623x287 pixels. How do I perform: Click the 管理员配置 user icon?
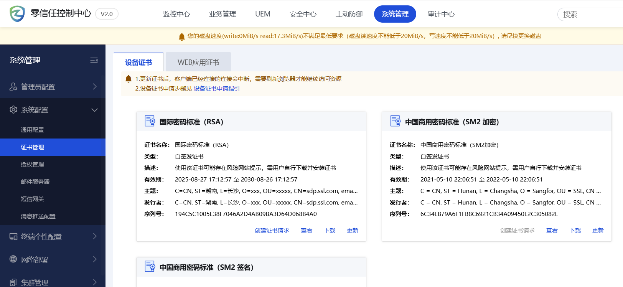point(13,87)
